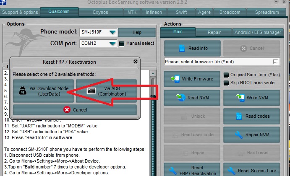
Task: Click the Write NVM icon
Action: pos(240,98)
